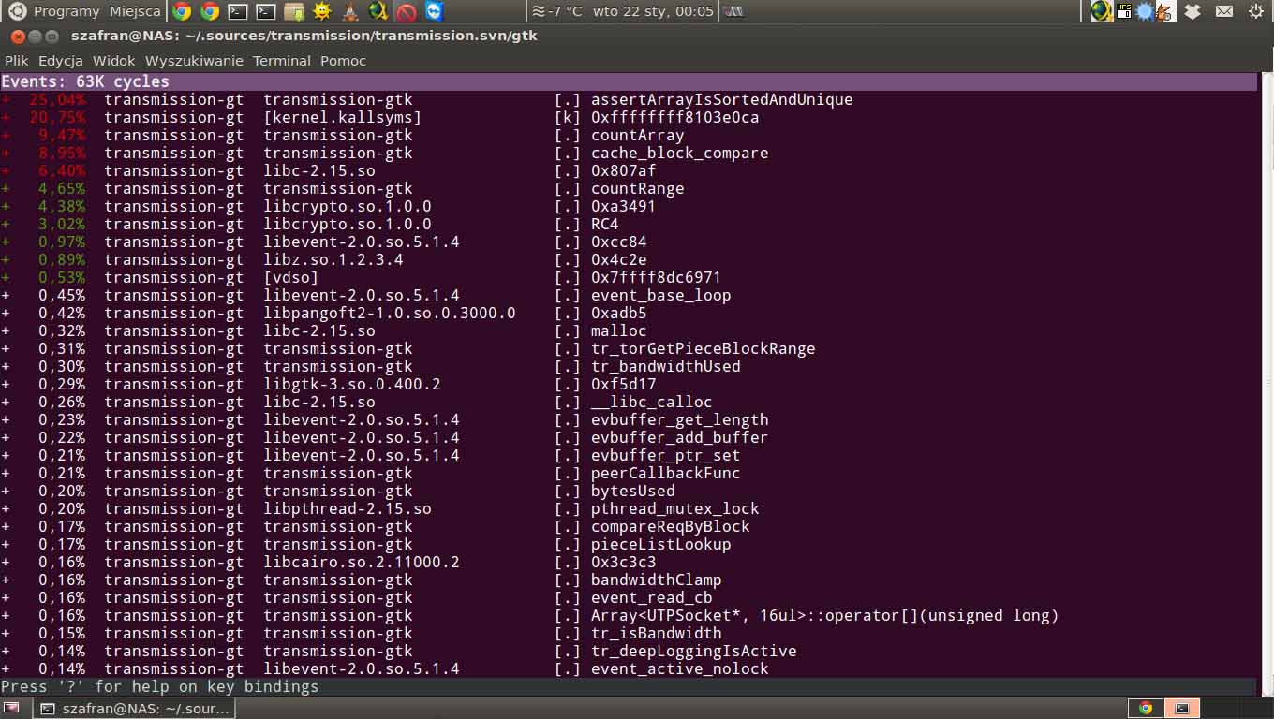Viewport: 1274px width, 719px height.
Task: Click the orange fox tray icon
Action: coord(1165,12)
